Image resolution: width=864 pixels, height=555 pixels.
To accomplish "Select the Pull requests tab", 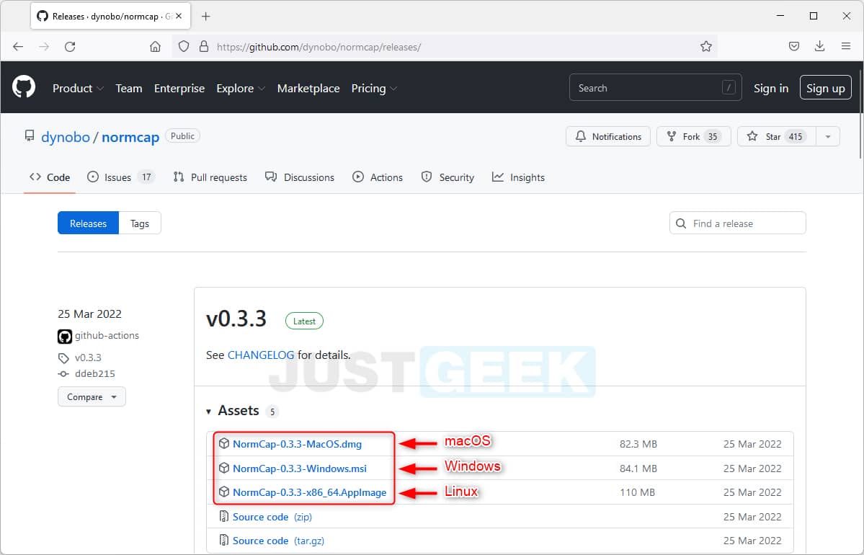I will pos(210,177).
